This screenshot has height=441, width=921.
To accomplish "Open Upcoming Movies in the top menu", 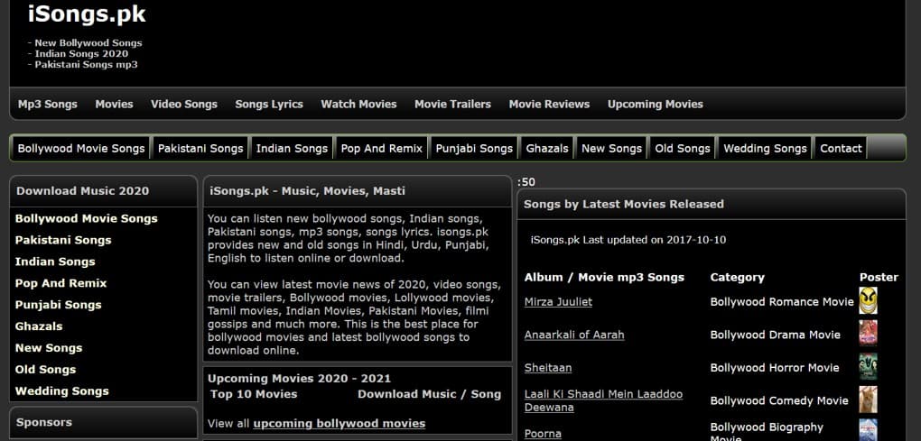I will click(655, 104).
